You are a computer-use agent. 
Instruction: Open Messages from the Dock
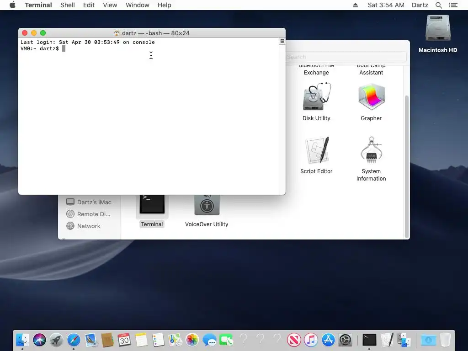tap(209, 340)
